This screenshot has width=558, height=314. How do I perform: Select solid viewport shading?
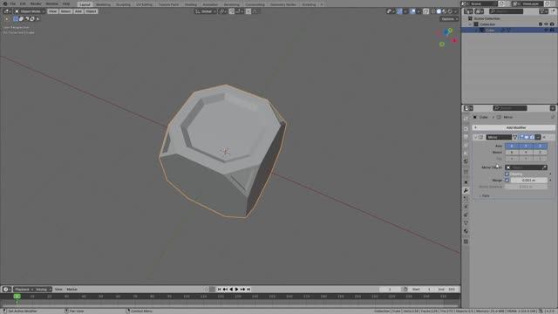click(x=439, y=11)
